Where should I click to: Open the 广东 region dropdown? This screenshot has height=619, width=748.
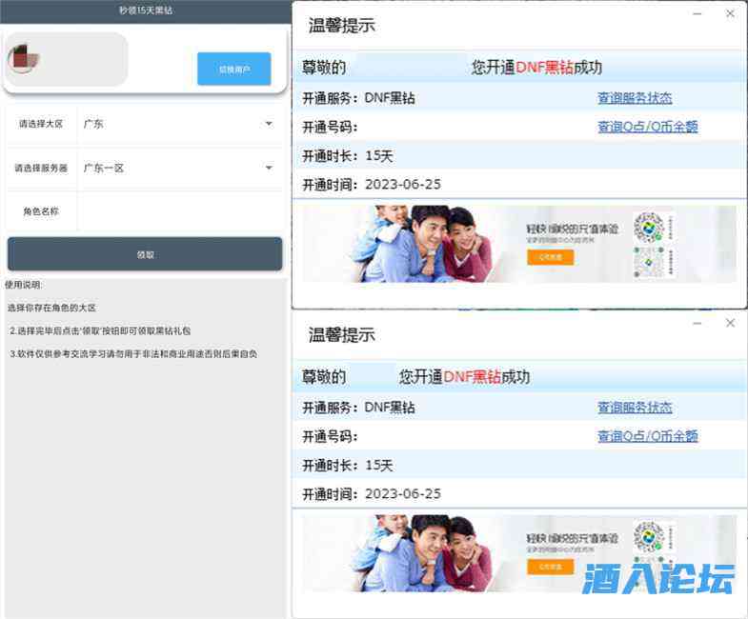point(180,124)
